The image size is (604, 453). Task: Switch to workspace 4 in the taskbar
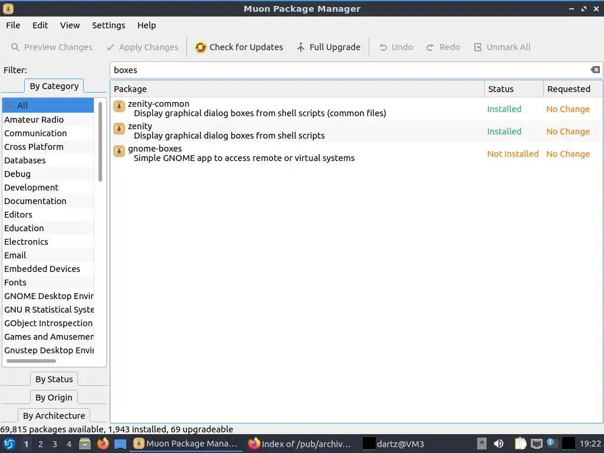point(69,444)
